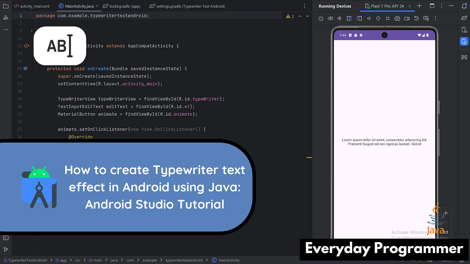The width and height of the screenshot is (470, 264).
Task: Click MainActivity in the breadcrumb bar
Action: pos(229,260)
